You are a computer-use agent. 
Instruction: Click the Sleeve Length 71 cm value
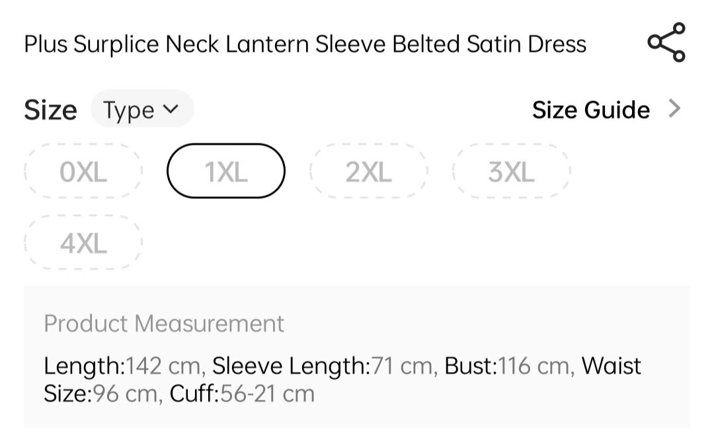324,365
